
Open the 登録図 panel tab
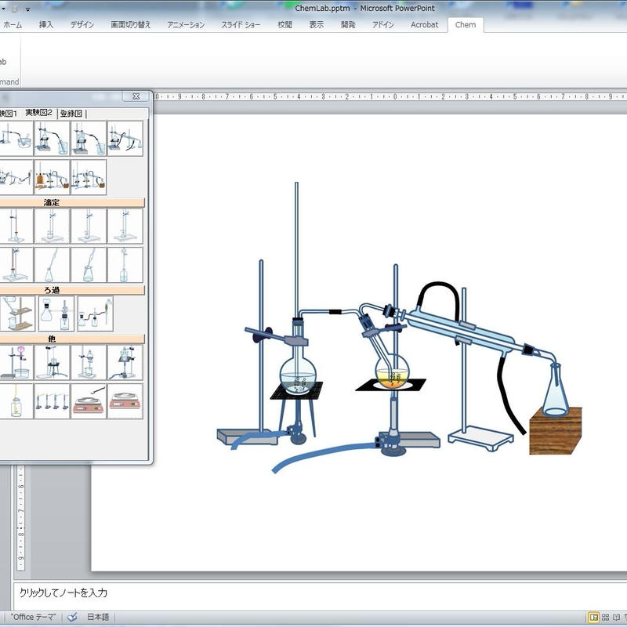click(71, 114)
